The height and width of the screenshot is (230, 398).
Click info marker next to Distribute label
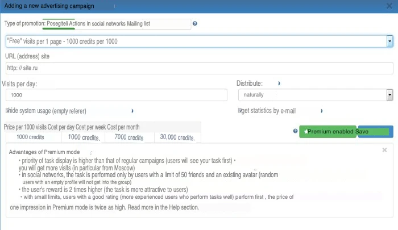[279, 83]
